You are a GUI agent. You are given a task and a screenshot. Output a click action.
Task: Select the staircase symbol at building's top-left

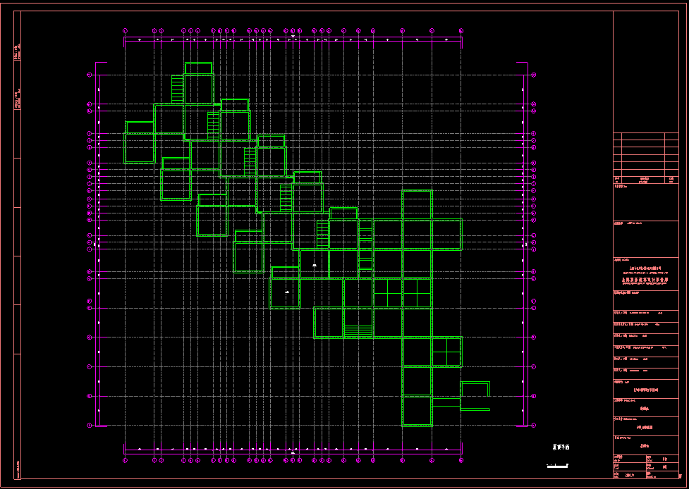(177, 89)
